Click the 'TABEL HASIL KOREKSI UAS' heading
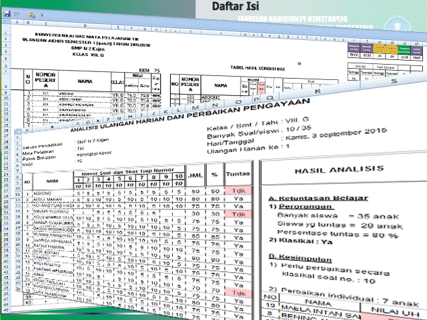The height and width of the screenshot is (320, 427). 258,68
